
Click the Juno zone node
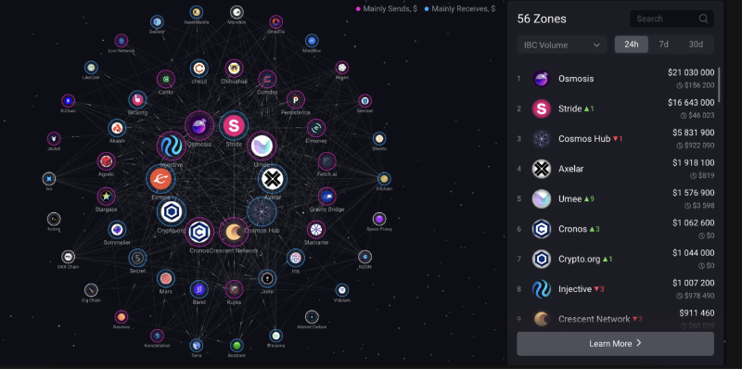click(x=267, y=279)
